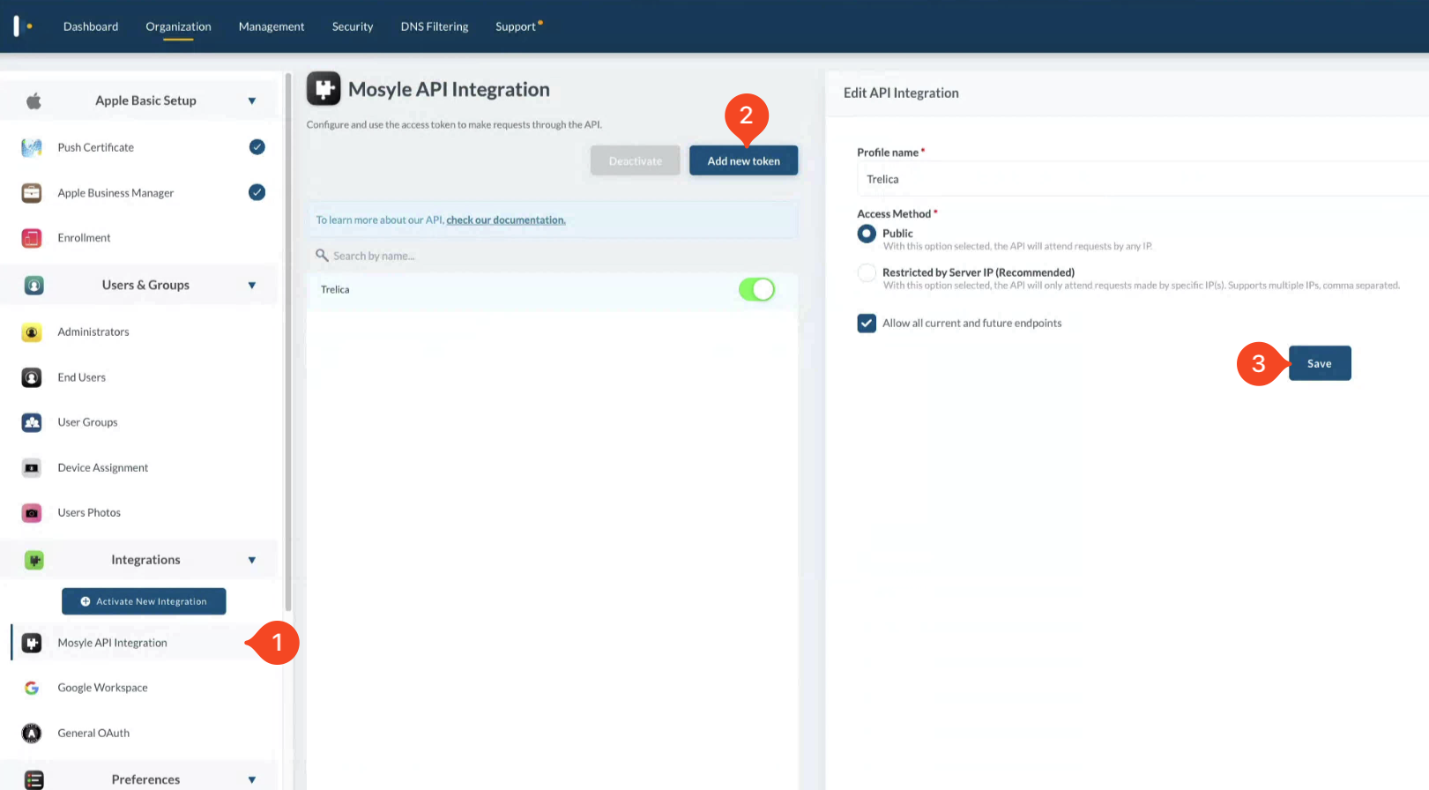Open the Dashboard tab

point(91,26)
